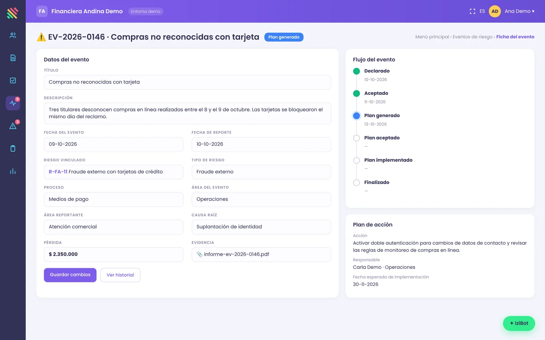Click the paperclip icon next to evidence file
The width and height of the screenshot is (545, 340).
click(199, 254)
